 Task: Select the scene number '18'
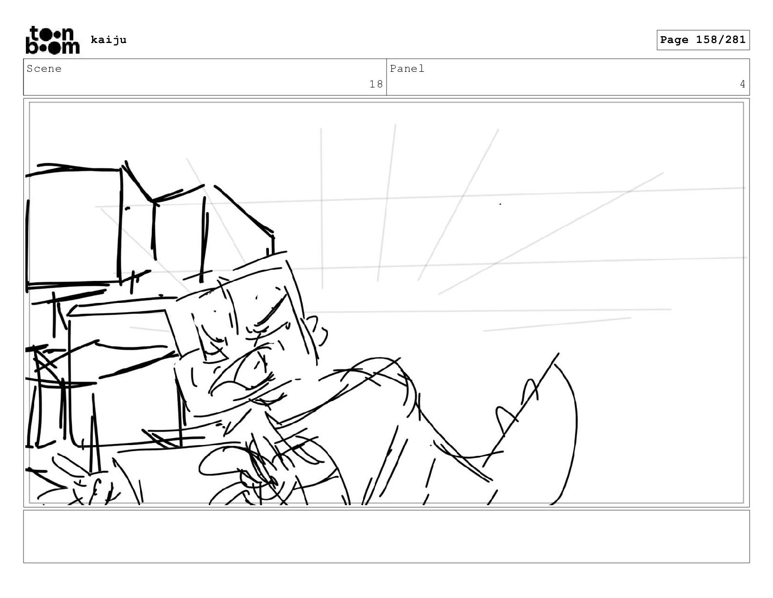376,84
